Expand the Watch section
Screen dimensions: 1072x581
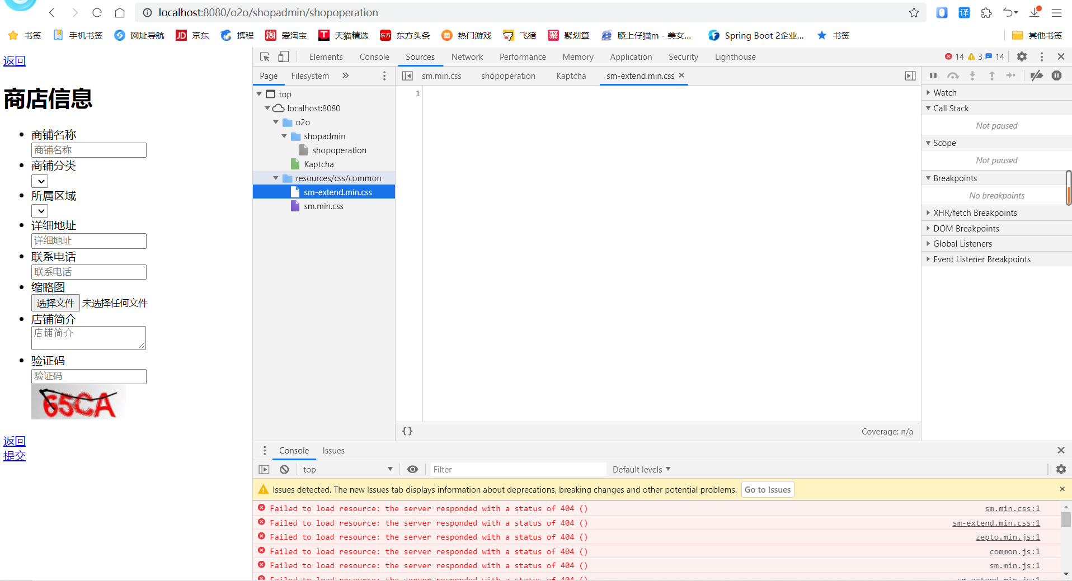click(928, 92)
